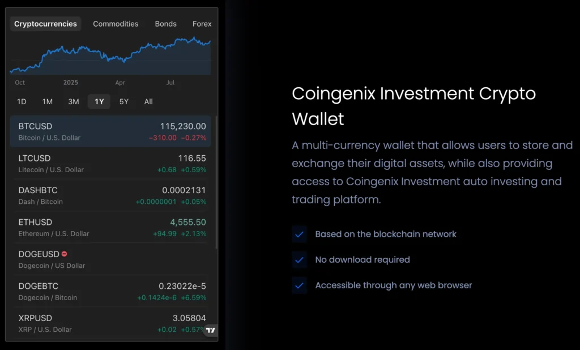Select the Bonds tab
Viewport: 580px width, 350px height.
[165, 24]
